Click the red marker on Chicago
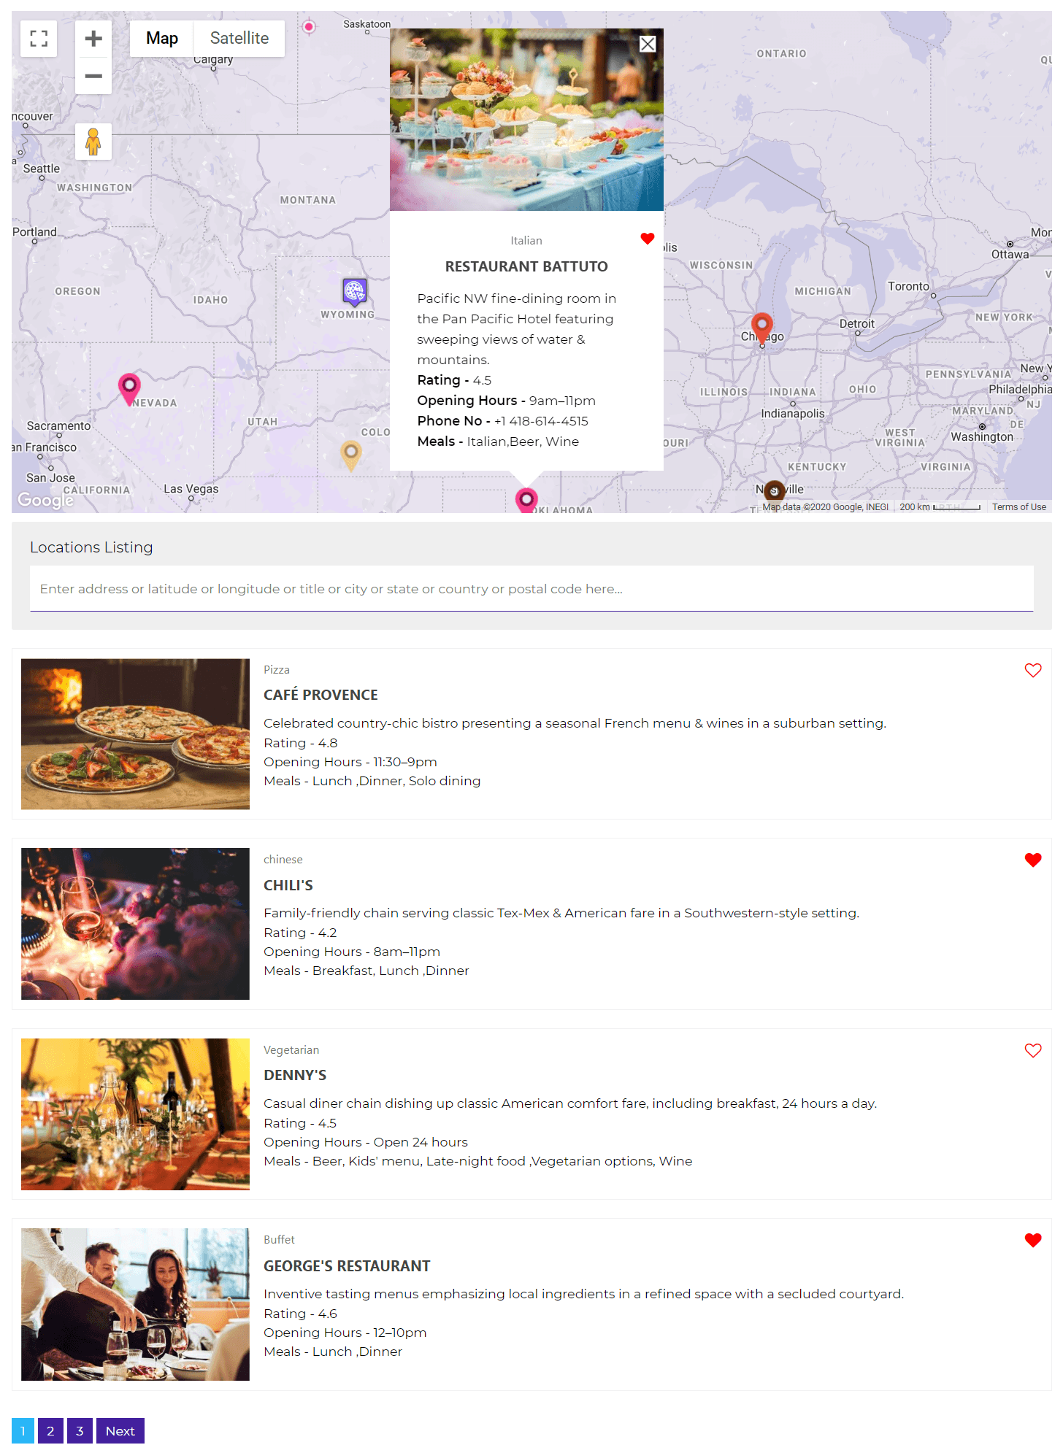 tap(762, 327)
